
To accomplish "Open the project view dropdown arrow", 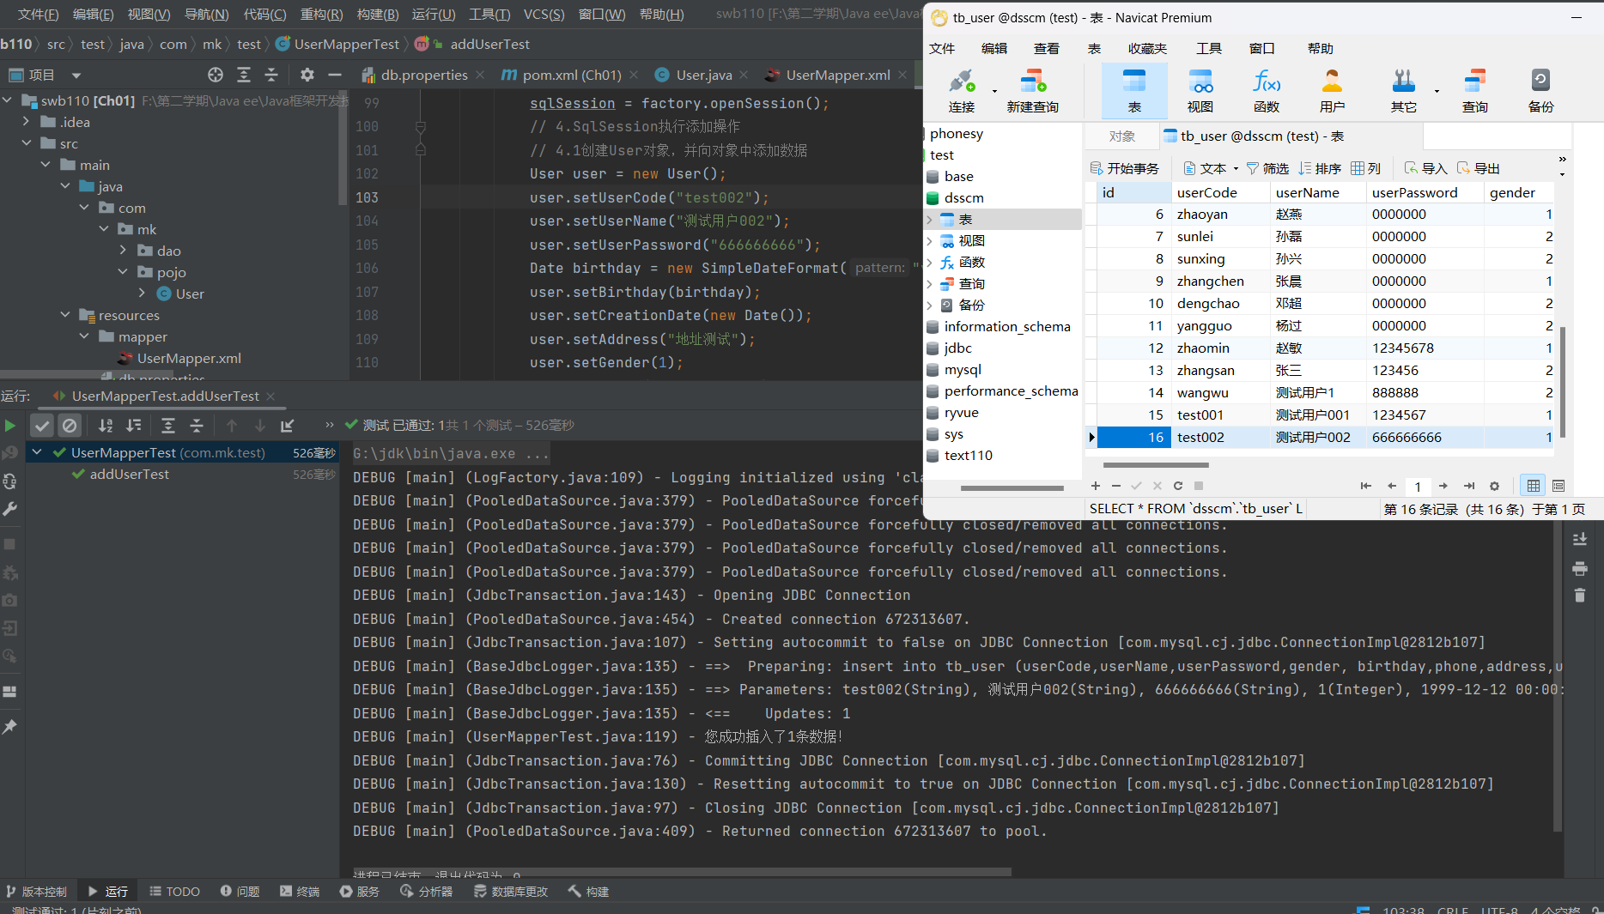I will click(76, 75).
